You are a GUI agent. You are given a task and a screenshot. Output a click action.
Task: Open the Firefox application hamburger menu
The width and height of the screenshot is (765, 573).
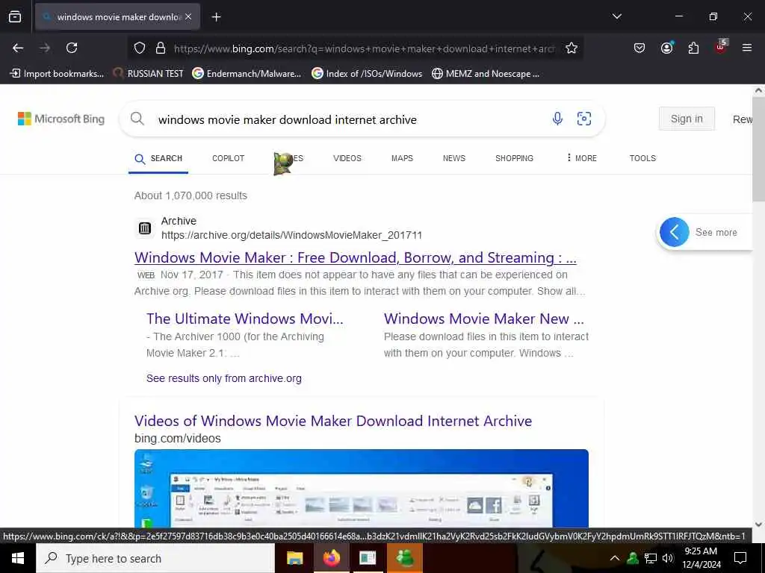pyautogui.click(x=747, y=48)
